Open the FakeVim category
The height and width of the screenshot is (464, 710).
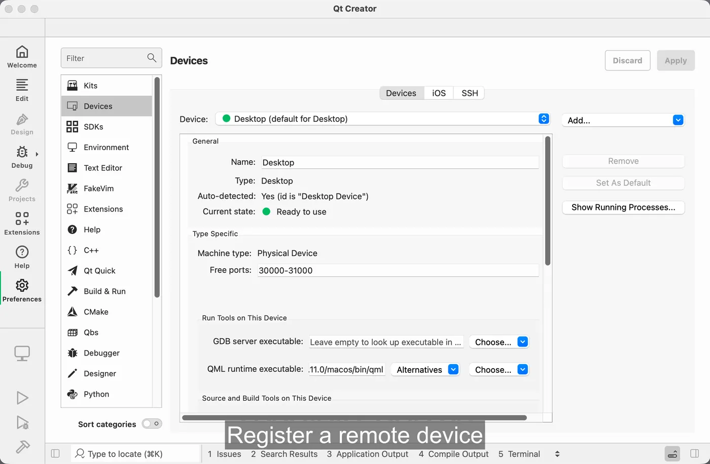[x=106, y=188]
